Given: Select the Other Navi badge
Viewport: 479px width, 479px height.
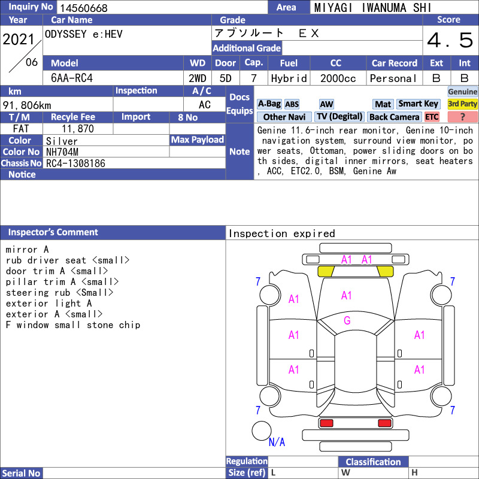Looking at the screenshot, I should coord(284,117).
